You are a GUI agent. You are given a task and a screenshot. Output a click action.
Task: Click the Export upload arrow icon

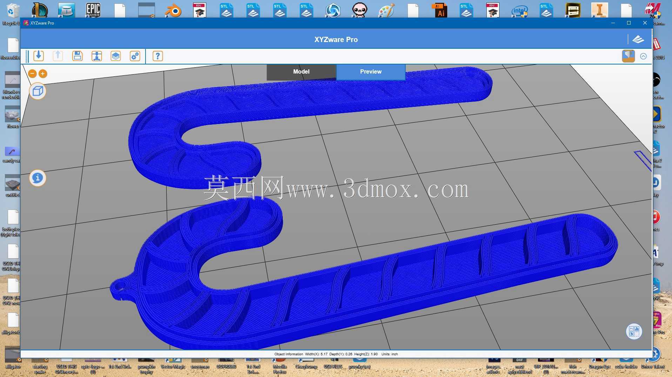(58, 56)
